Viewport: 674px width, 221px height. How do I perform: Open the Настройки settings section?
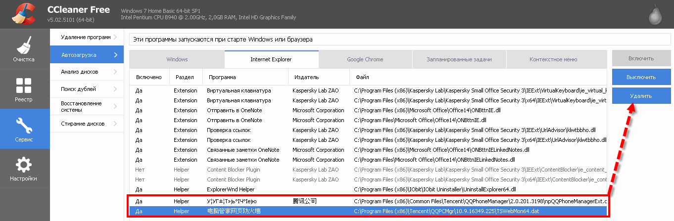(25, 169)
